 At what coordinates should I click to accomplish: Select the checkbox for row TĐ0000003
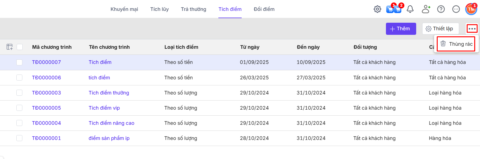[x=19, y=93]
